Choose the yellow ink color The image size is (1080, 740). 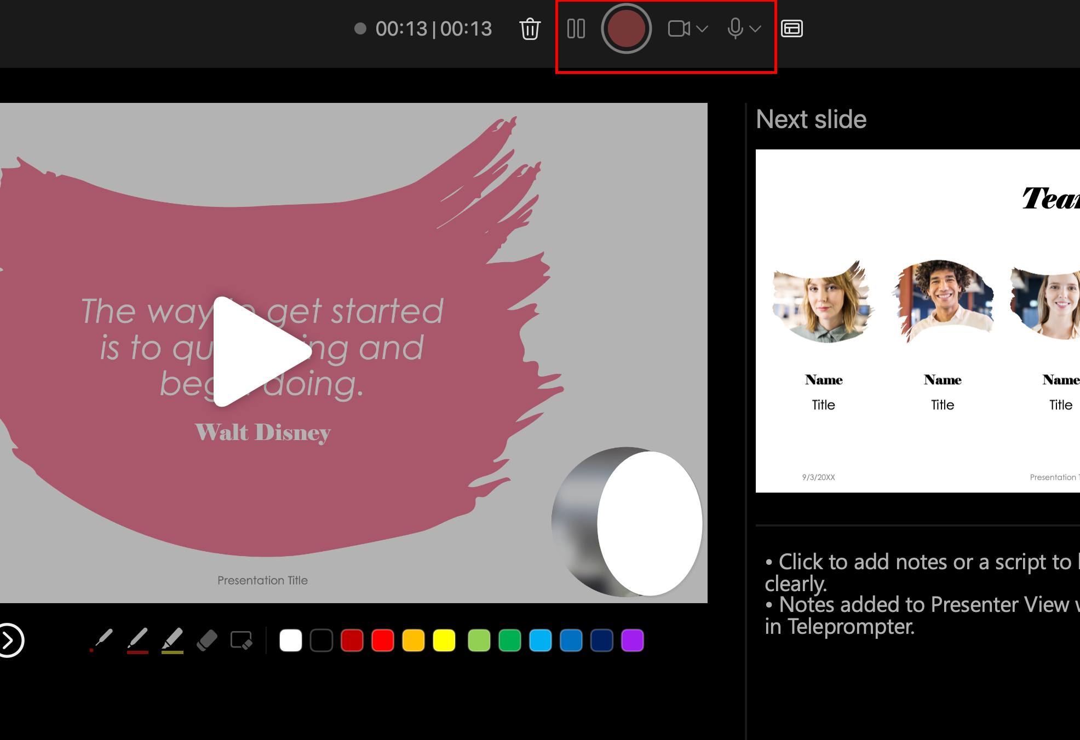click(x=444, y=640)
